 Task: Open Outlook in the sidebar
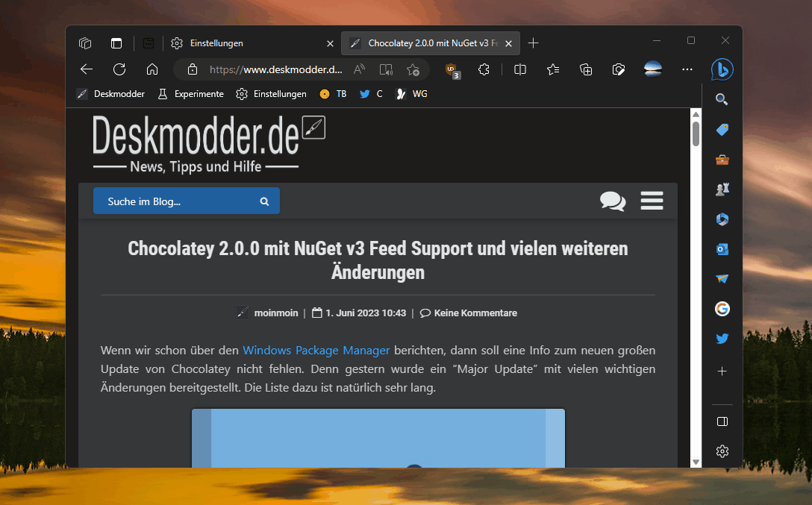click(x=722, y=249)
